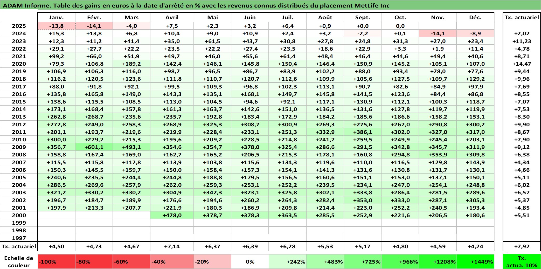This screenshot has width=541, height=269.
Task: Select June actuarial rate +6,39
Action: (x=250, y=246)
